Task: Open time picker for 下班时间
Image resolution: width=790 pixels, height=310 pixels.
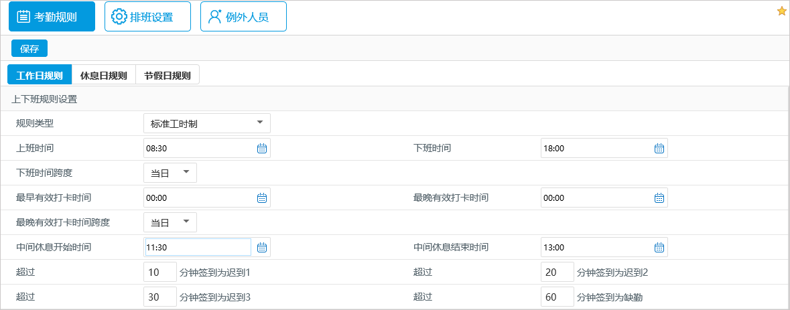Action: click(659, 149)
